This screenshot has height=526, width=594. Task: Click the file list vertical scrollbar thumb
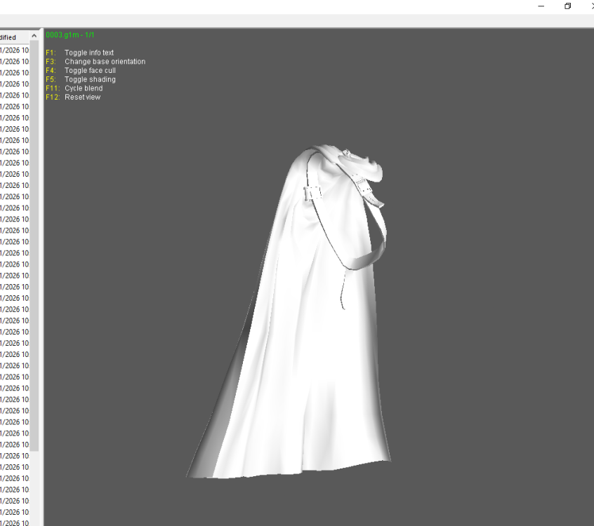tap(34, 246)
